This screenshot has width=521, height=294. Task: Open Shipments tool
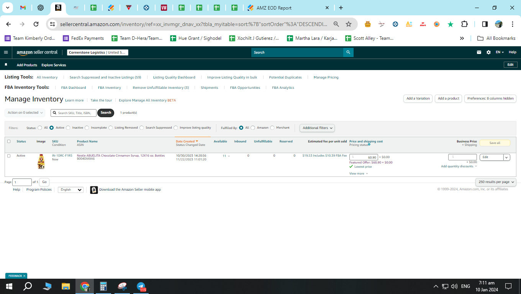coord(210,88)
